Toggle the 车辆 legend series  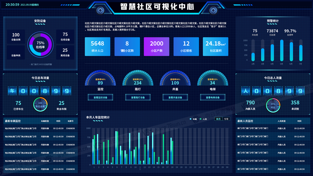[x=193, y=119]
